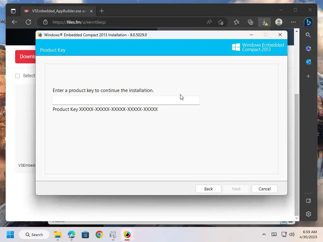This screenshot has height=242, width=323.
Task: Toggle the Select all checkbox on files.fm
Action: (x=17, y=76)
